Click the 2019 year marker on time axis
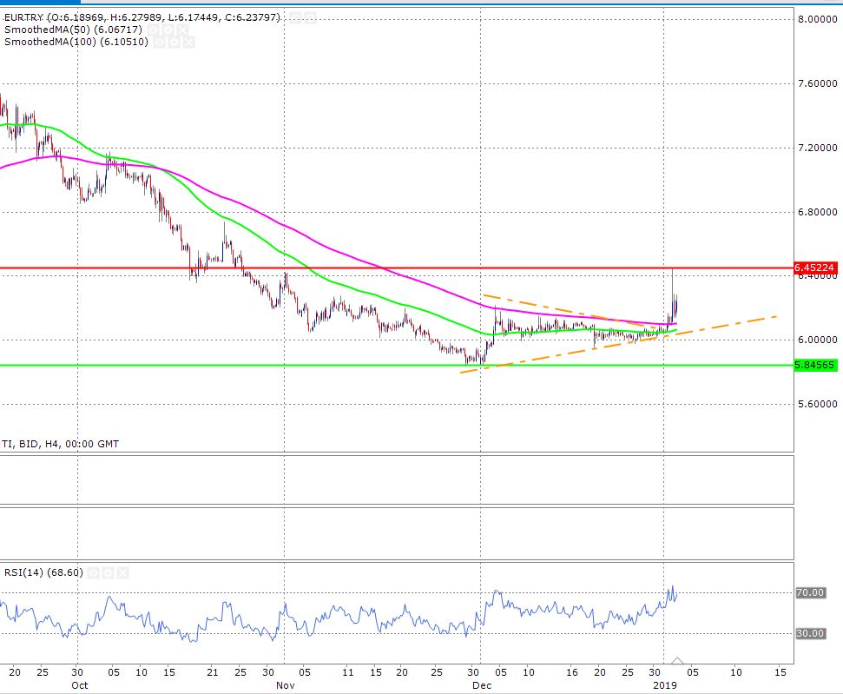The height and width of the screenshot is (694, 843). coord(663,684)
